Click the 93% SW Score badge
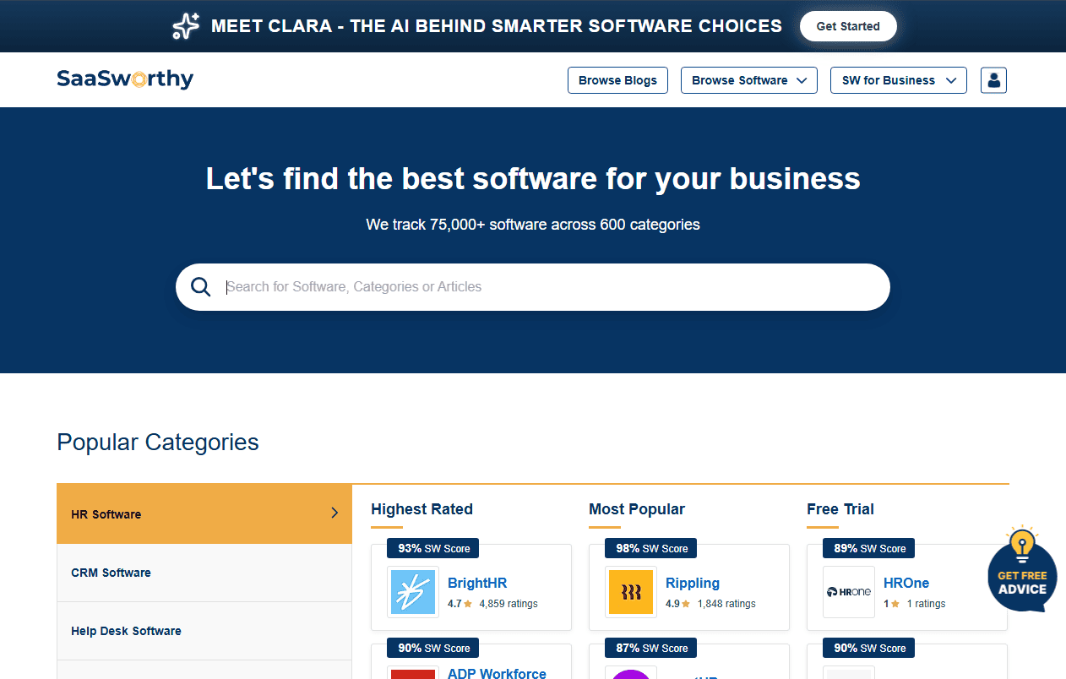The width and height of the screenshot is (1066, 679). 433,548
